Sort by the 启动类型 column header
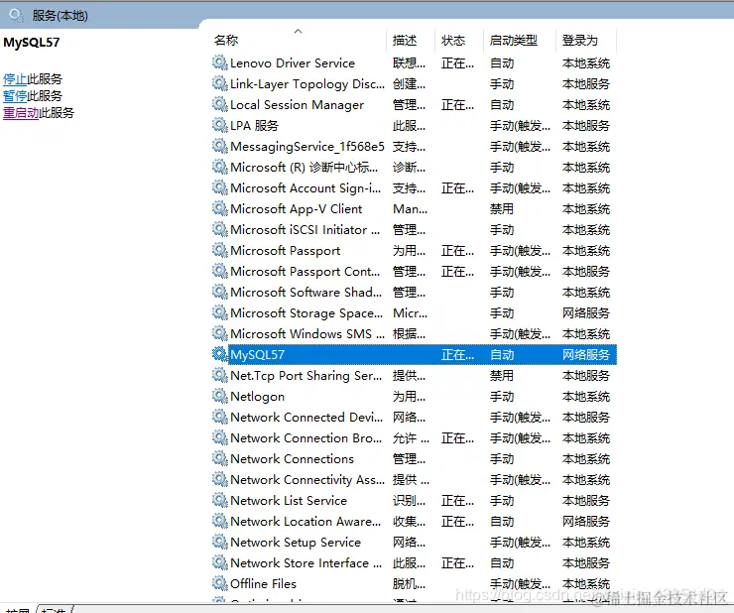The height and width of the screenshot is (613, 734). [x=514, y=41]
